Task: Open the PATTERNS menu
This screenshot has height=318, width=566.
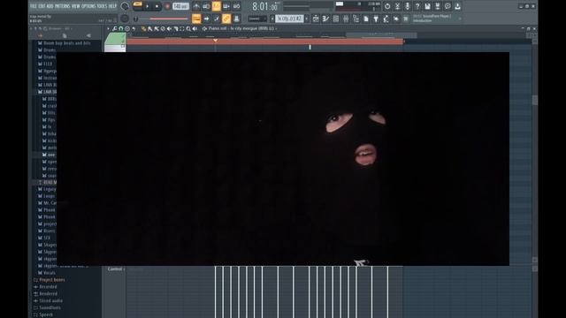Action: pyautogui.click(x=63, y=6)
